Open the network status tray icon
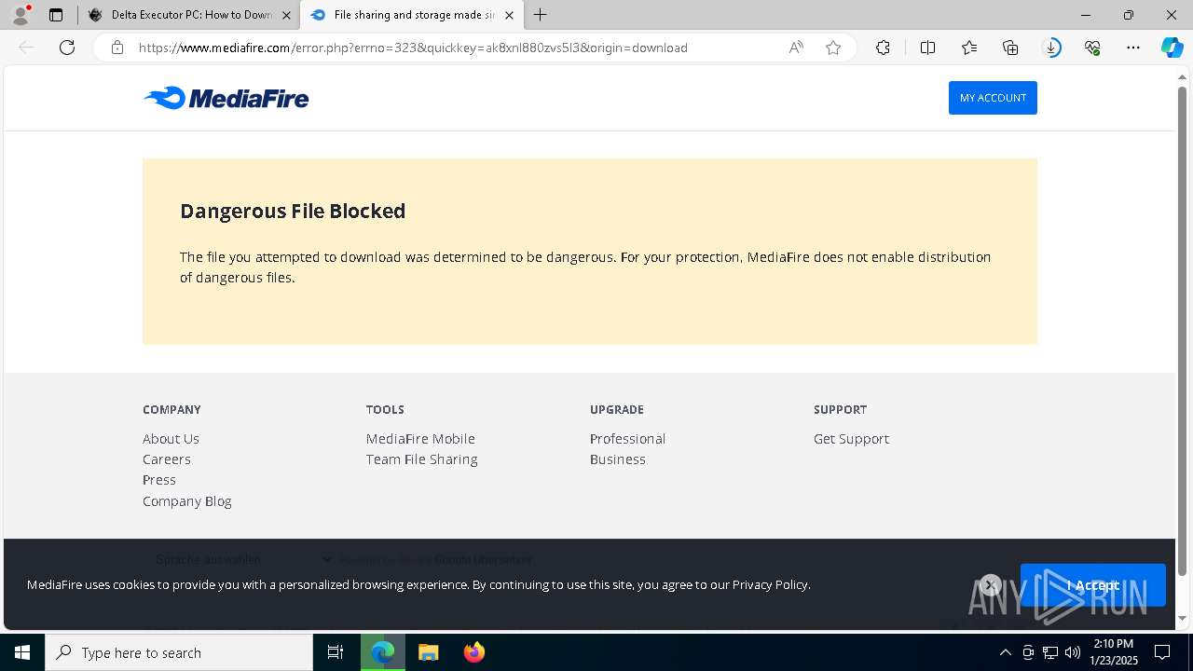This screenshot has width=1193, height=671. tap(1050, 652)
